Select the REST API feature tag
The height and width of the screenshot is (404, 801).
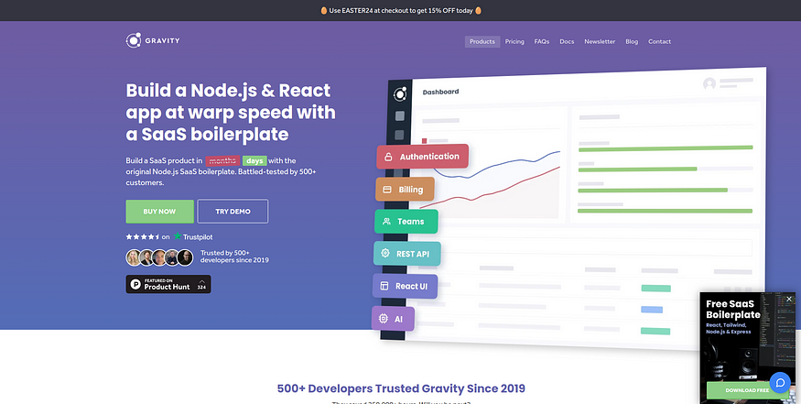(x=406, y=254)
